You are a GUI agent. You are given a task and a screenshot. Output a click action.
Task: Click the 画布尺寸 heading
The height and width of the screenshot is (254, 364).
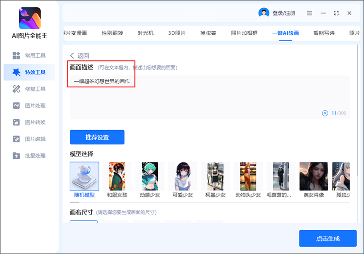pyautogui.click(x=81, y=212)
